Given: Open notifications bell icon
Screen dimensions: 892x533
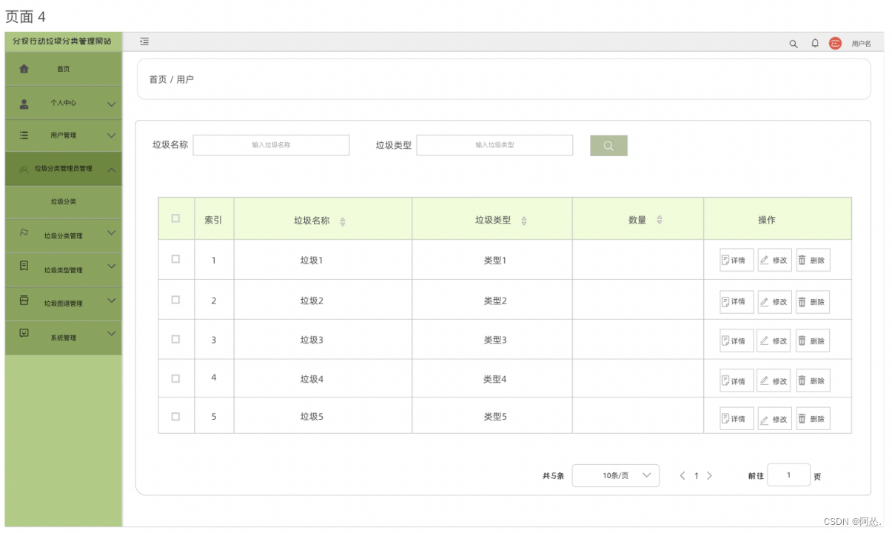Looking at the screenshot, I should pyautogui.click(x=815, y=43).
